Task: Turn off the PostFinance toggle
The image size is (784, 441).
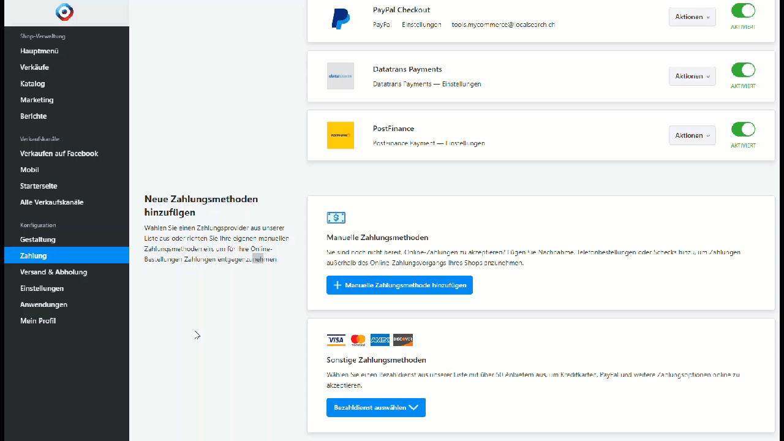Action: click(x=743, y=129)
